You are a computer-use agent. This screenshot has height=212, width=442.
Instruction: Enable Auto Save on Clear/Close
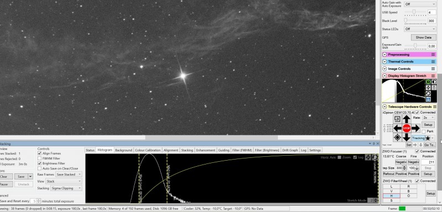39,168
